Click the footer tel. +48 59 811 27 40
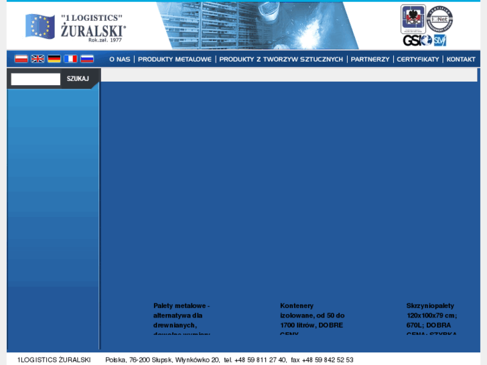The height and width of the screenshot is (365, 487). tap(255, 360)
